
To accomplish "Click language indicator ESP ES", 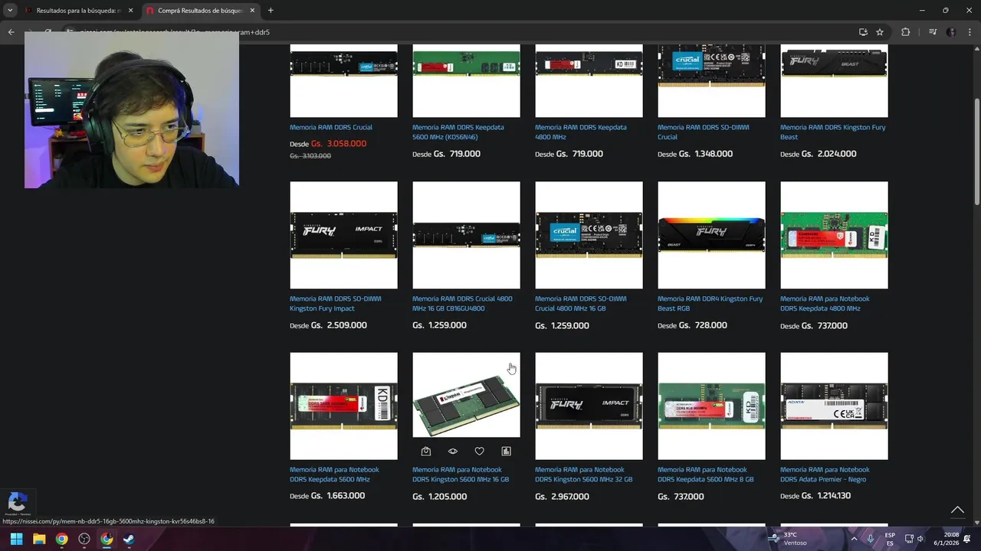I will (890, 539).
